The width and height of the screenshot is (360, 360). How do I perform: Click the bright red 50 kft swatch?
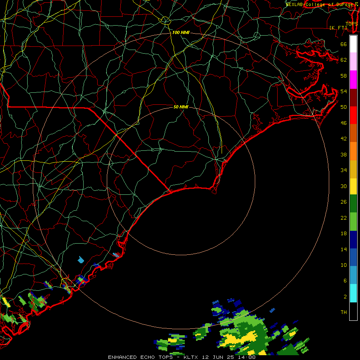(x=353, y=115)
